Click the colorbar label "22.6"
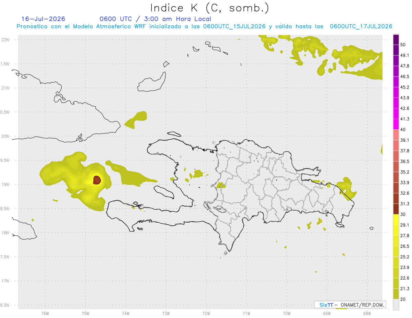Viewport: 412px width, 318px height. point(405,278)
